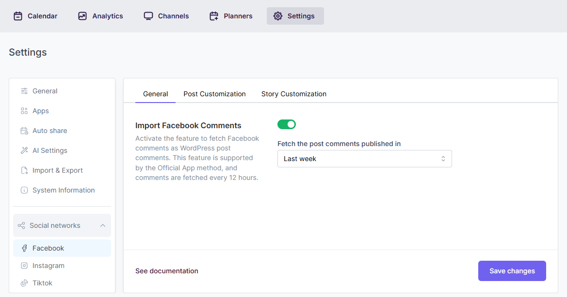
Task: Go to the Analytics page
Action: (x=100, y=16)
